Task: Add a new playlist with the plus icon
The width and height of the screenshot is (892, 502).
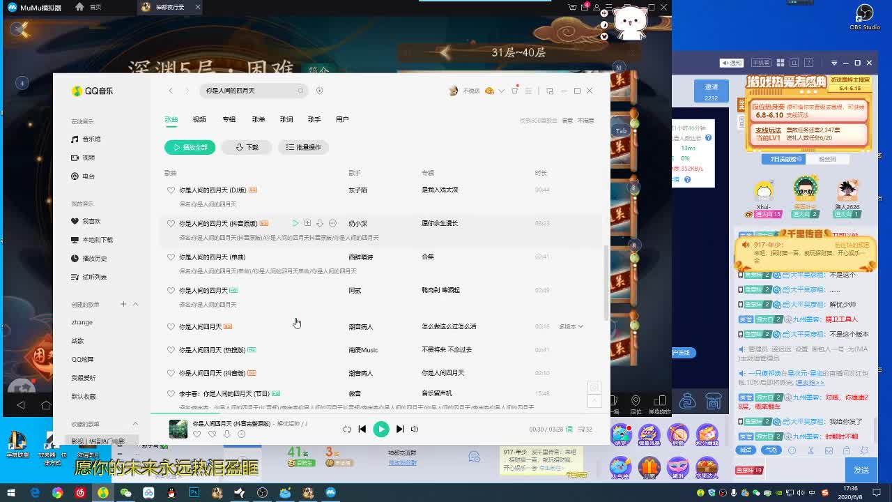Action: (x=123, y=304)
